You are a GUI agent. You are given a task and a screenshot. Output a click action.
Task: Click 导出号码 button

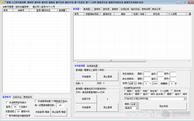click(x=164, y=106)
